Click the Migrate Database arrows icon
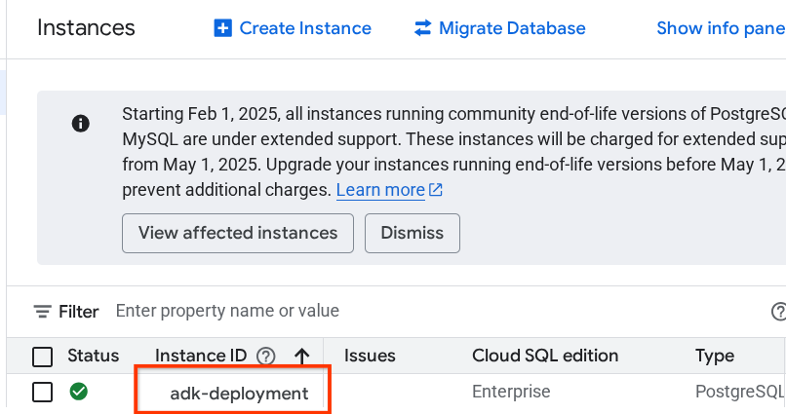Screen dimensions: 786x414 (422, 28)
